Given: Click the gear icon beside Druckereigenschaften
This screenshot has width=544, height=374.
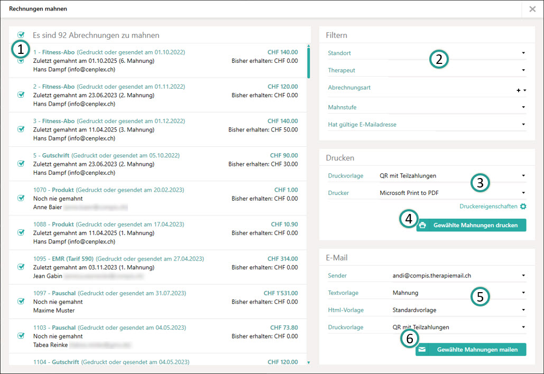Looking at the screenshot, I should (x=523, y=206).
